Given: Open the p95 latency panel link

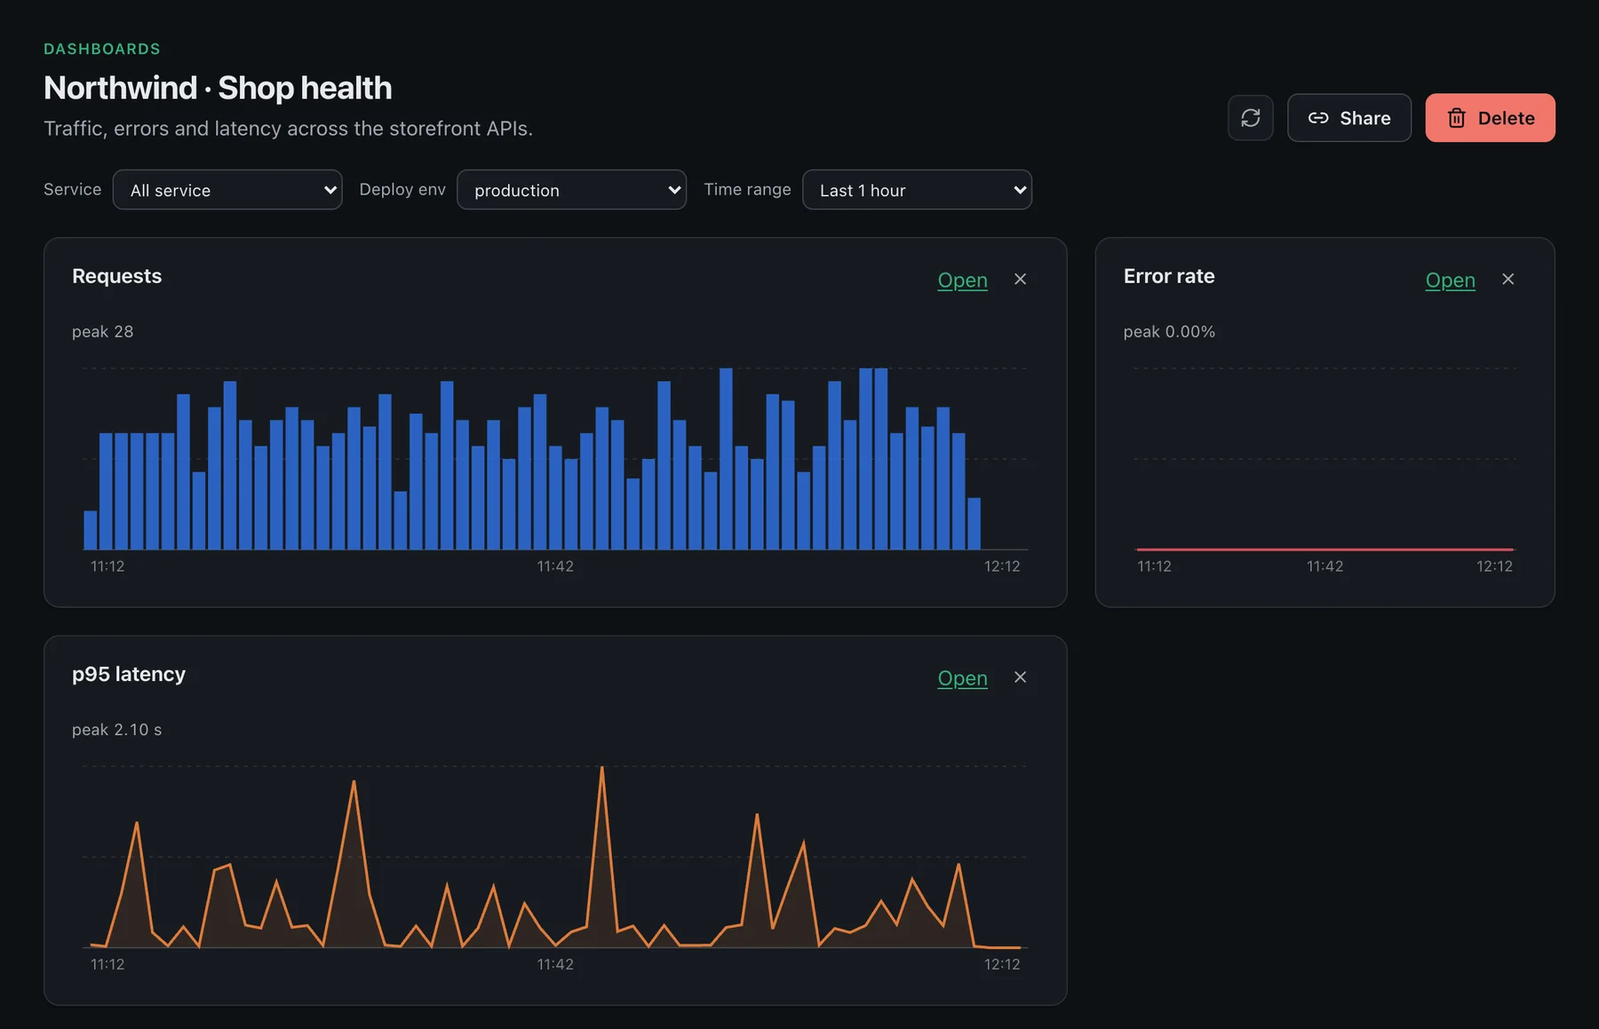Looking at the screenshot, I should coord(962,678).
